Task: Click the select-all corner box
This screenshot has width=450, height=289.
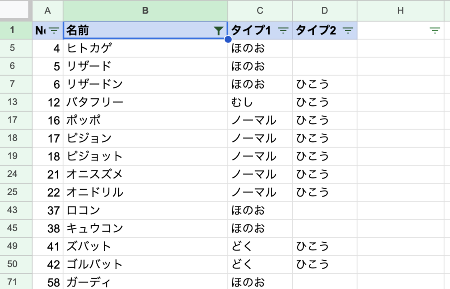Action: click(15, 9)
